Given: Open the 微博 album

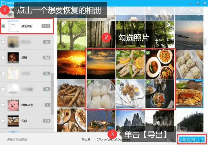Looking at the screenshot, I should tap(27, 58).
